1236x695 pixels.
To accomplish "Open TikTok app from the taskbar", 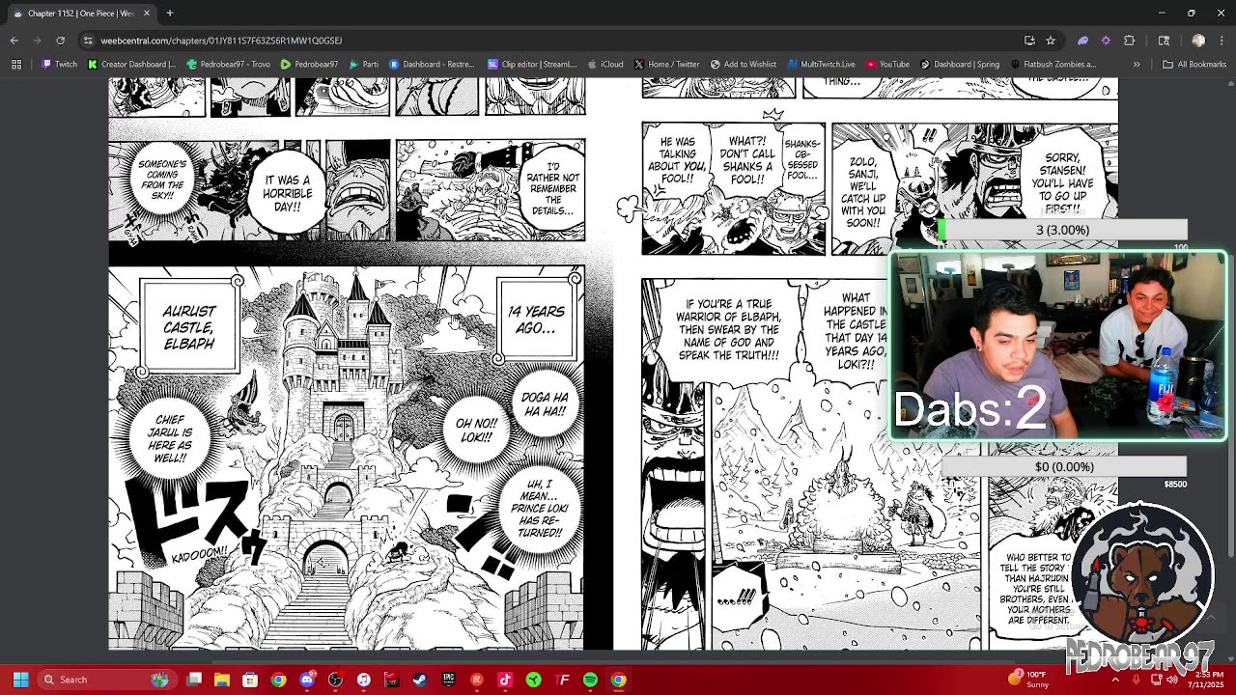I will click(505, 680).
